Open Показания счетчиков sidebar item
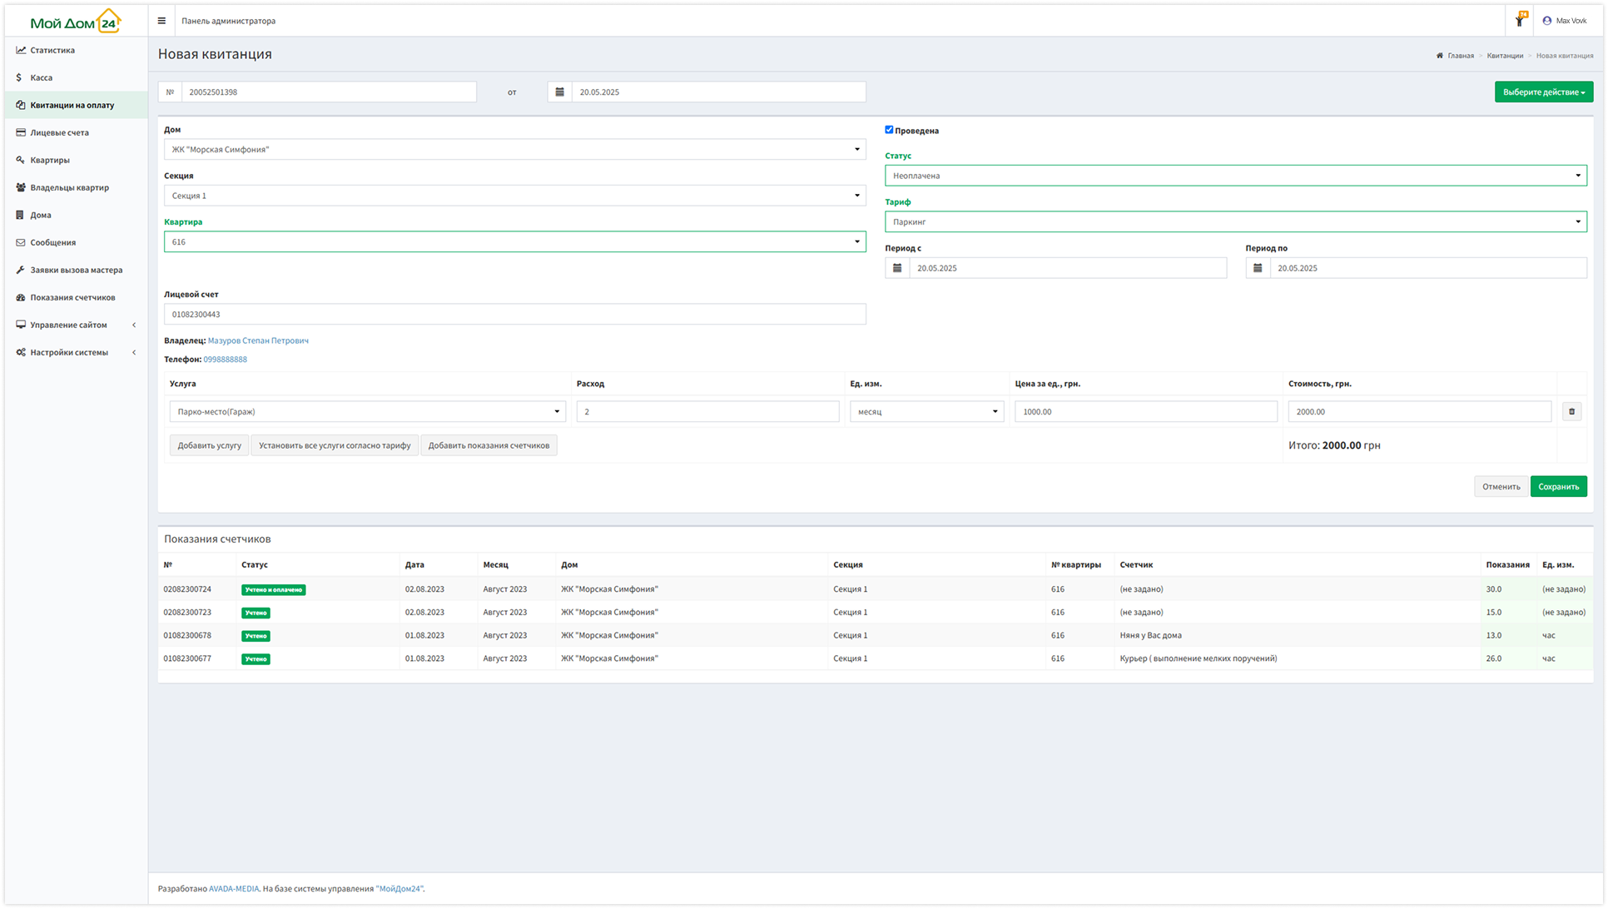The height and width of the screenshot is (909, 1608). pos(72,298)
